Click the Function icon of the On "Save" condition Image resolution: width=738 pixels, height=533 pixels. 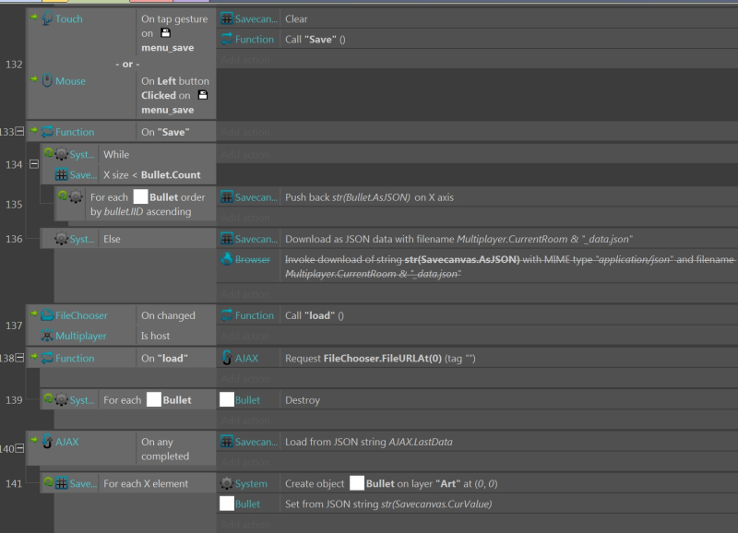47,132
